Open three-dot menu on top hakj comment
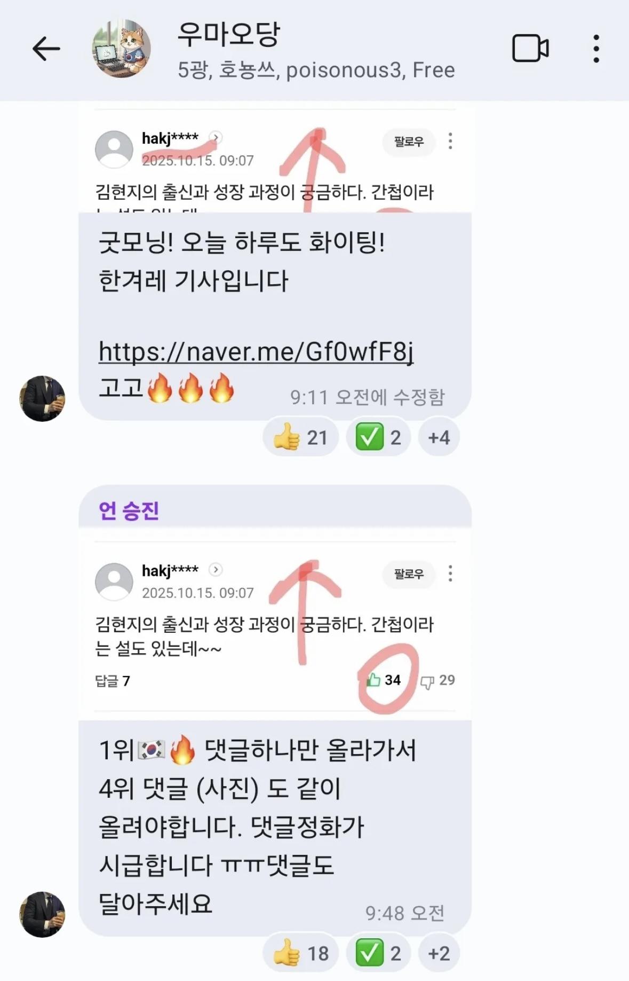 coord(450,141)
